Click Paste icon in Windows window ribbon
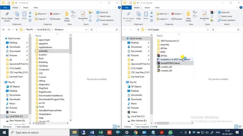This screenshot has width=243, height=136. 24,15
